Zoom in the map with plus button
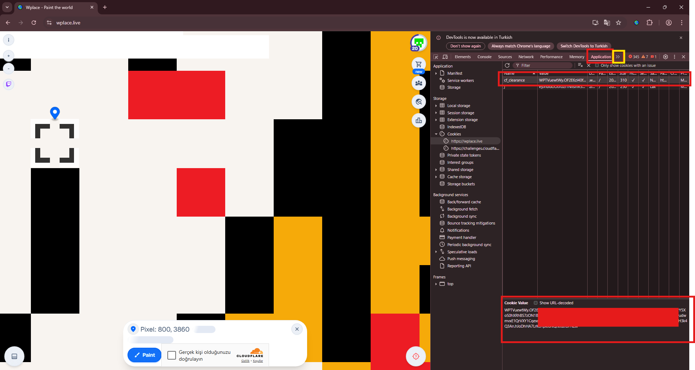 pos(9,56)
